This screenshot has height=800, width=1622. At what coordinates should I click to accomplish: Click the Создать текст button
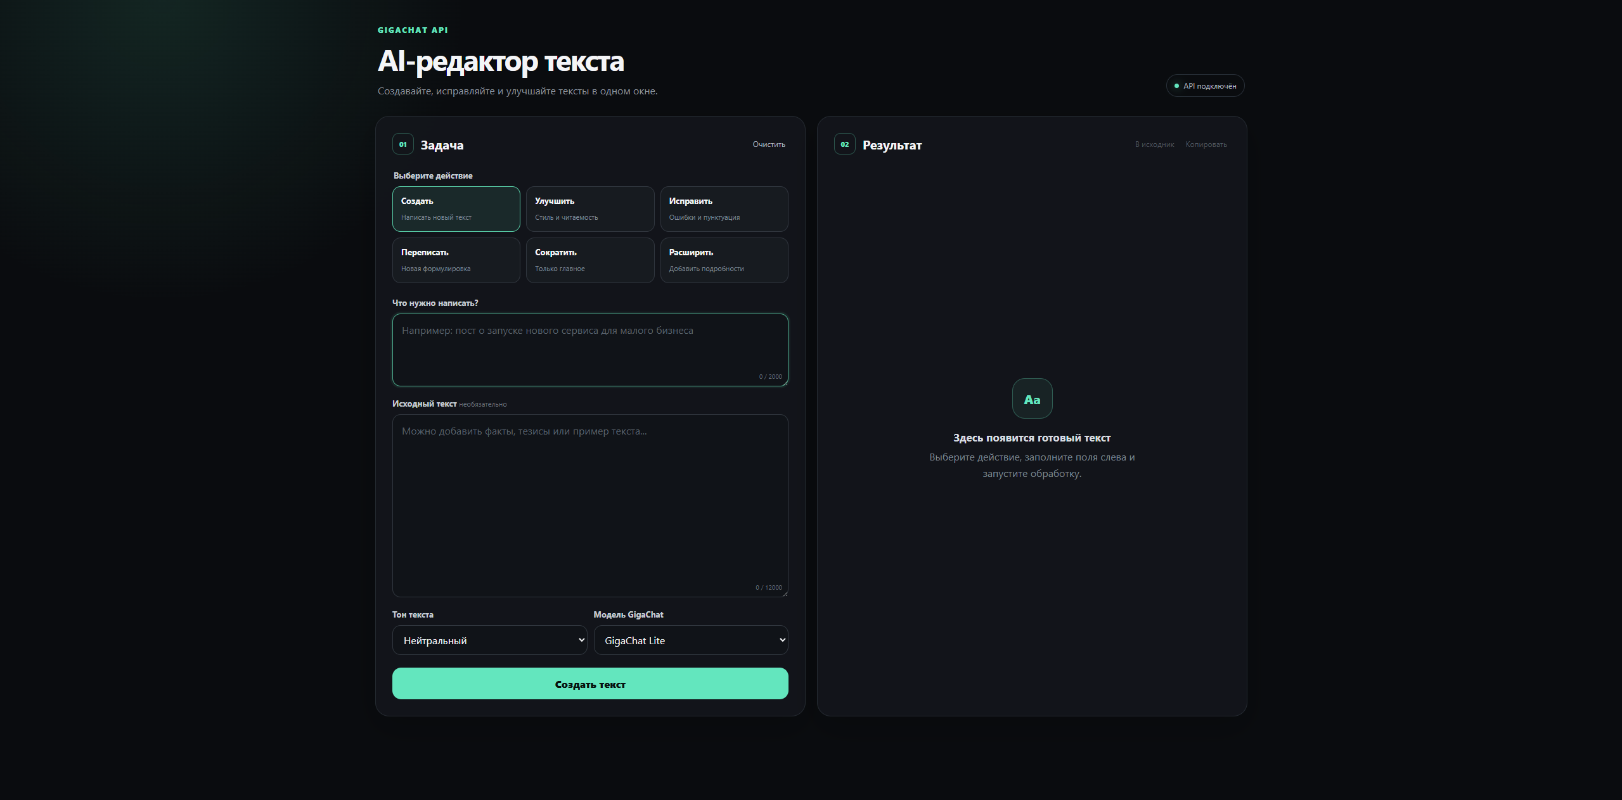pyautogui.click(x=590, y=683)
